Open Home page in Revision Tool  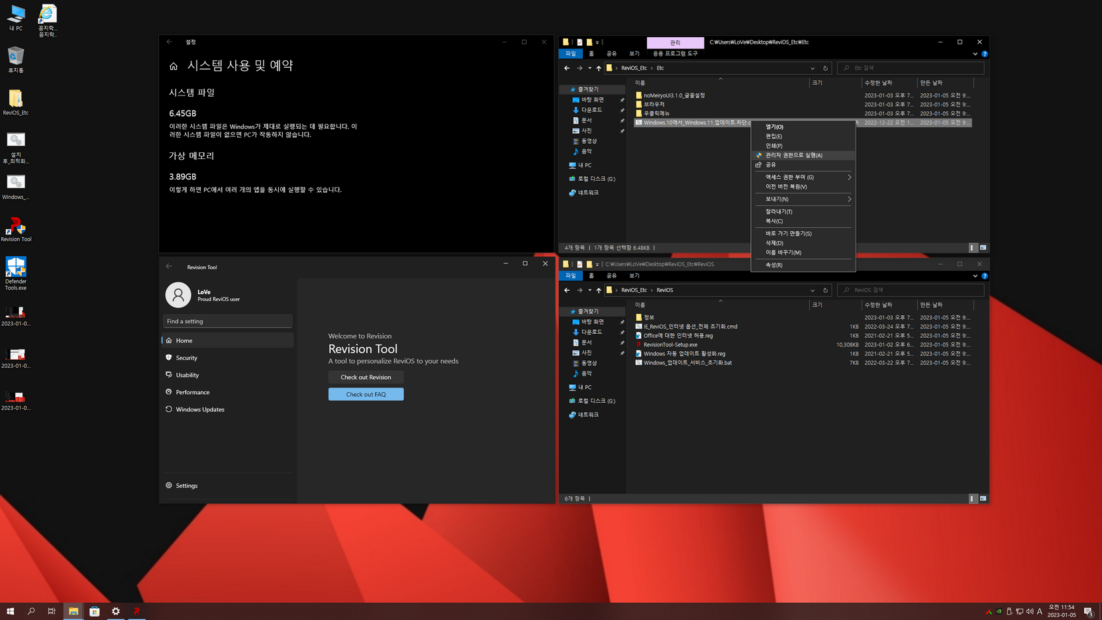228,340
